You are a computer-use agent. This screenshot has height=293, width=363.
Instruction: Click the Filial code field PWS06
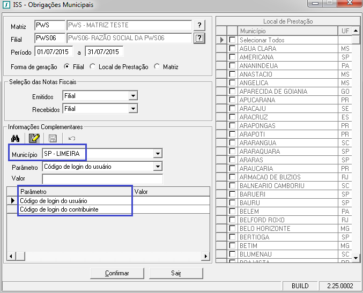coord(50,38)
